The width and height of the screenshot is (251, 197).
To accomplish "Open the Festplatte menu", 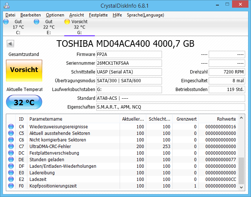I will point(98,15).
